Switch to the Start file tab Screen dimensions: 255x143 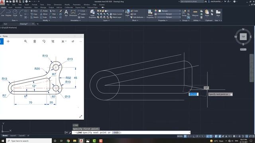[x=6, y=24]
